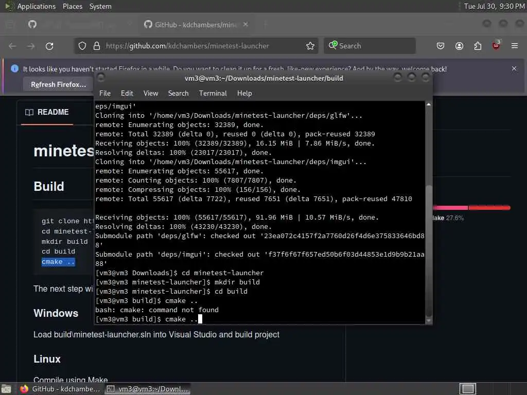Click the browser forward arrow
527x395 pixels.
(x=31, y=46)
